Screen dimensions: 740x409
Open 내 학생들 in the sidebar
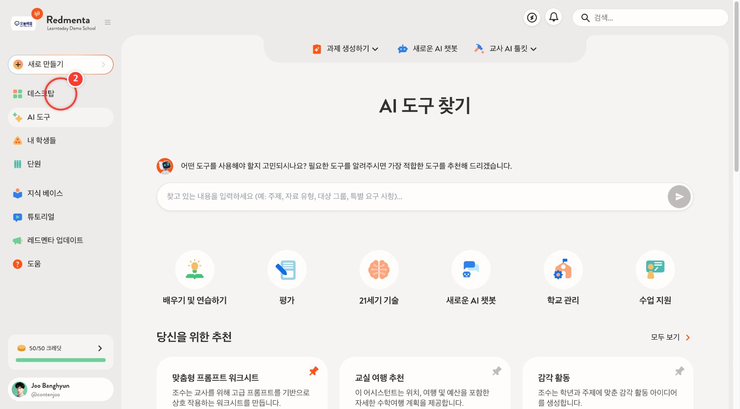[61, 140]
